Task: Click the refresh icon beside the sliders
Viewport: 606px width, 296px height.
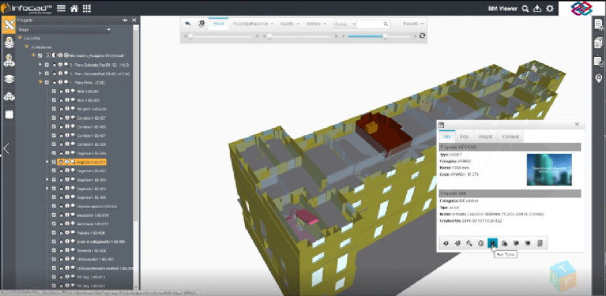Action: [x=422, y=36]
